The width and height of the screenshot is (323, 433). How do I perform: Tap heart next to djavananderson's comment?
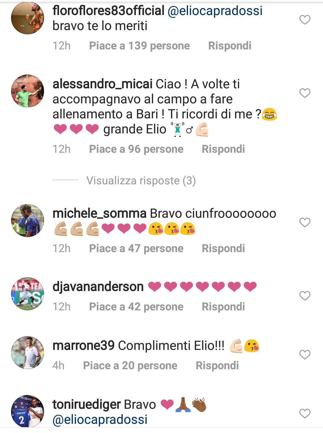305,296
